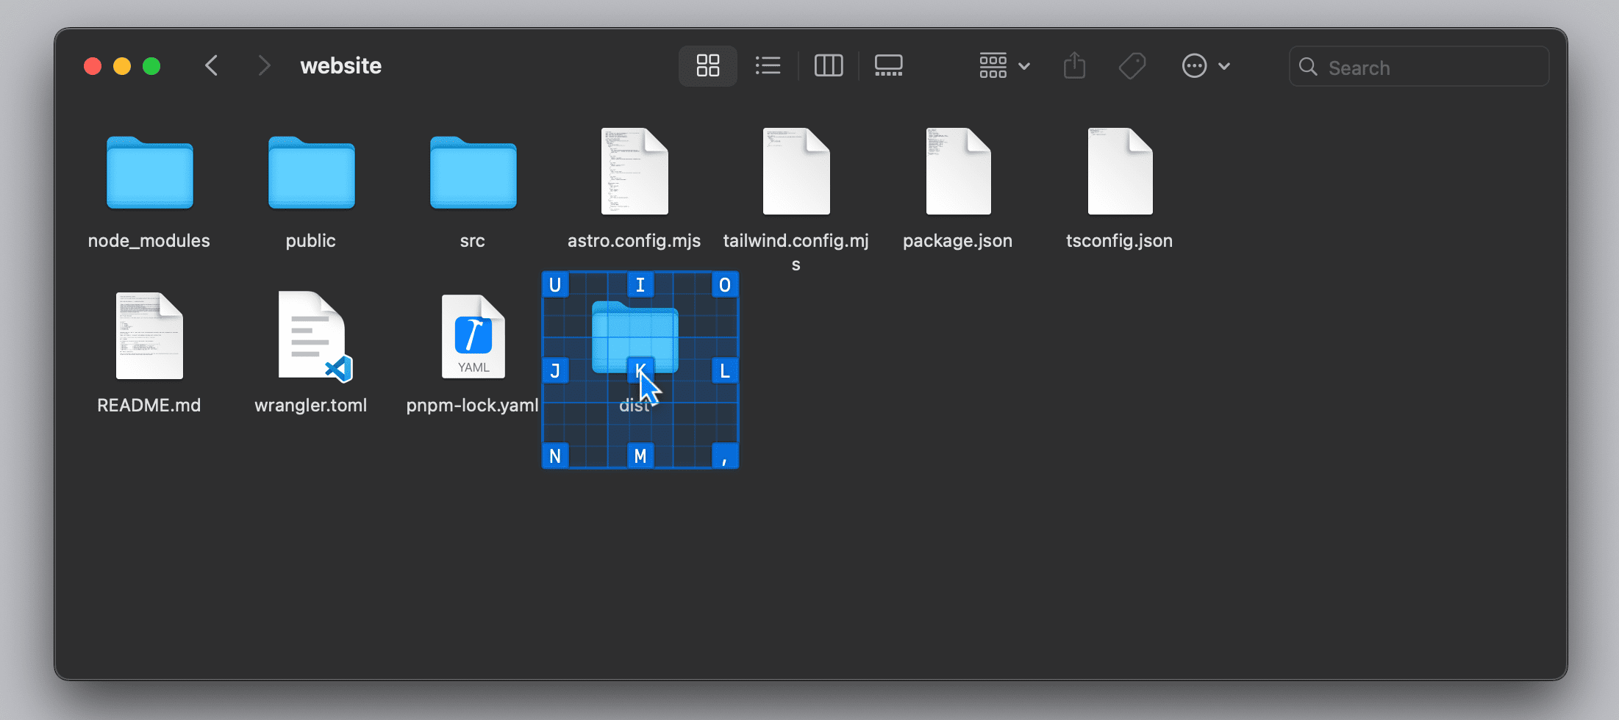Click the forward navigation arrow
The height and width of the screenshot is (720, 1619).
[264, 65]
